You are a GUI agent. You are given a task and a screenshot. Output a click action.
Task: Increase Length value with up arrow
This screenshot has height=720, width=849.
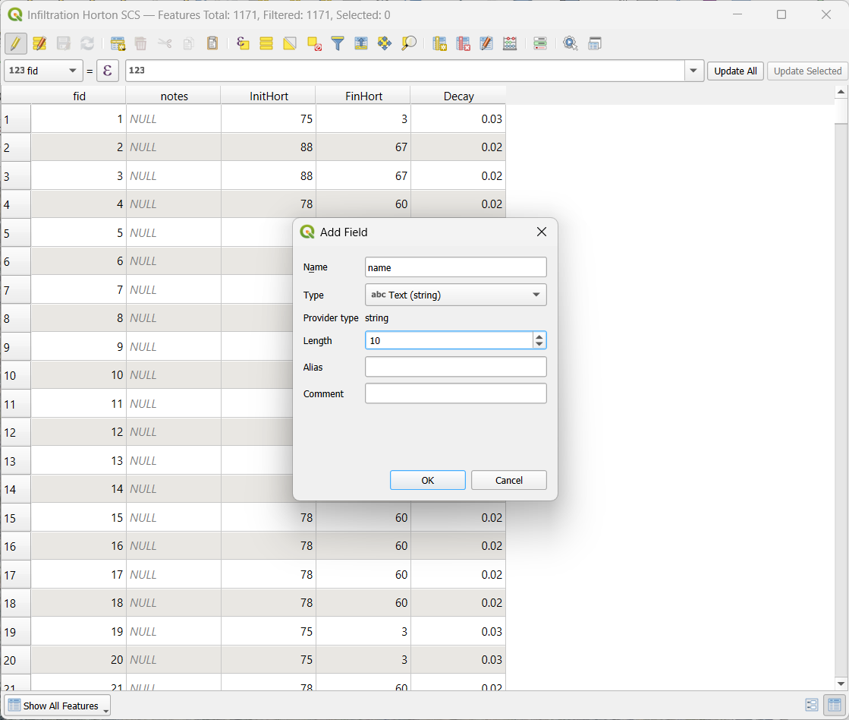(539, 336)
